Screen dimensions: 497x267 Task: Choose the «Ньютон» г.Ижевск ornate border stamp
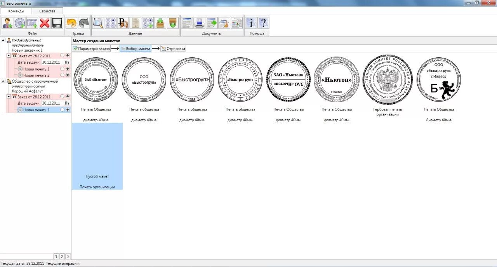(x=336, y=79)
